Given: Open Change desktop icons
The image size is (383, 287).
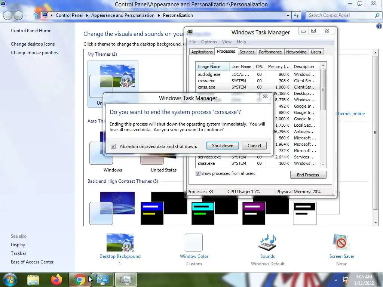Looking at the screenshot, I should point(33,44).
